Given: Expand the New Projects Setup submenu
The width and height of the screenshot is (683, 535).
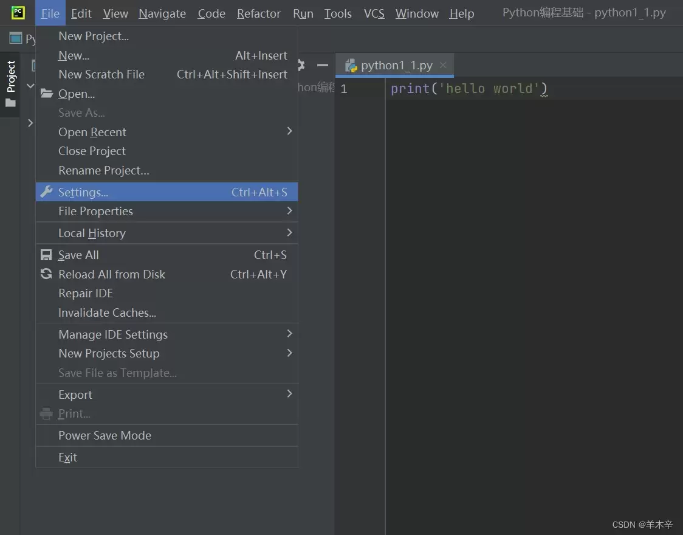Looking at the screenshot, I should tap(167, 353).
